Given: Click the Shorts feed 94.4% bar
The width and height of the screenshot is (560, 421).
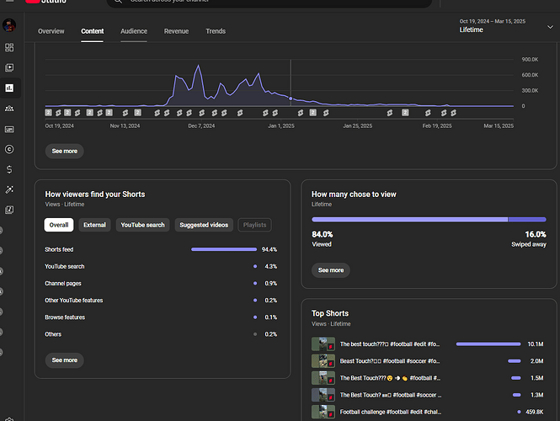Looking at the screenshot, I should [224, 249].
